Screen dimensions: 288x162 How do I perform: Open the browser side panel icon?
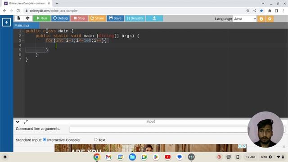coord(276,11)
